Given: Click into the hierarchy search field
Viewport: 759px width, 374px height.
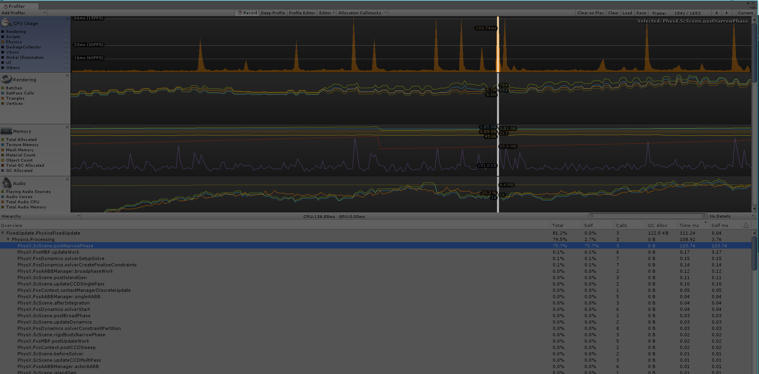Looking at the screenshot, I should pos(648,216).
